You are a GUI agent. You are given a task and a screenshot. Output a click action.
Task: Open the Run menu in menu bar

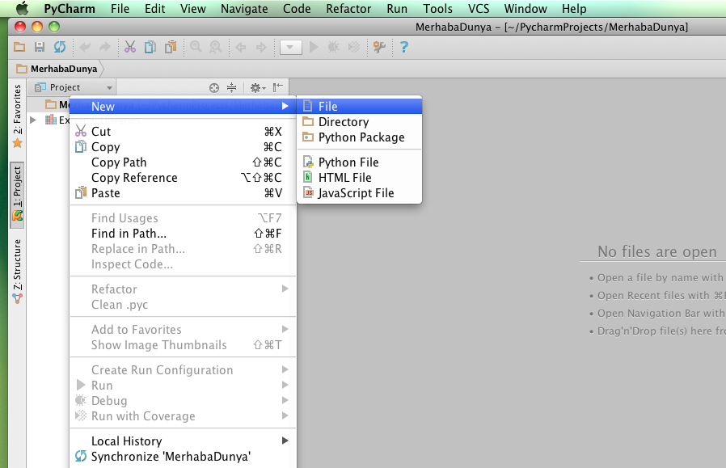(x=397, y=8)
